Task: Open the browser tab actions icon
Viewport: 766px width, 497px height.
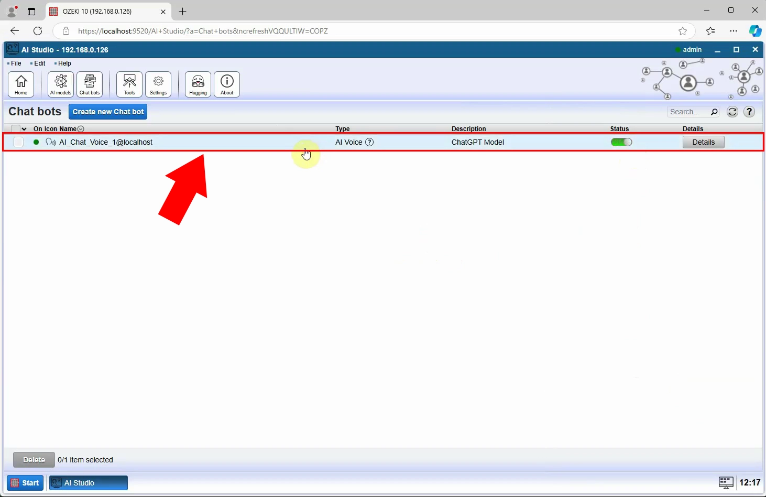Action: [31, 11]
